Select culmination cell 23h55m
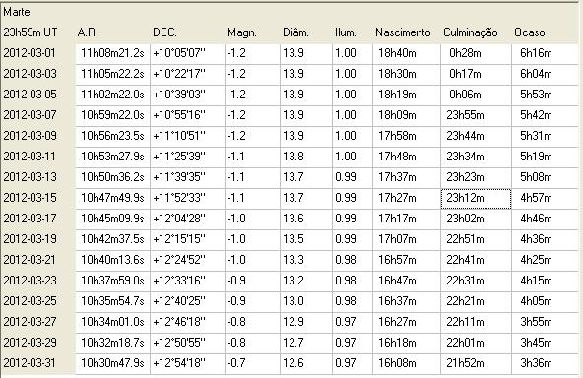 pyautogui.click(x=476, y=115)
